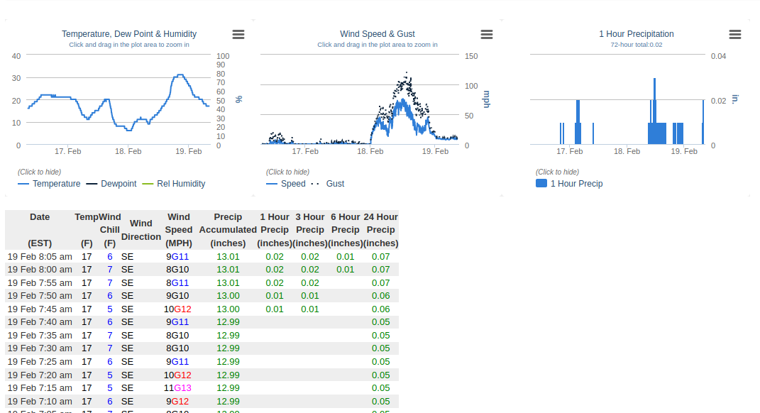Click the wind gust peak near 100 mph
The width and height of the screenshot is (760, 413).
(407, 74)
